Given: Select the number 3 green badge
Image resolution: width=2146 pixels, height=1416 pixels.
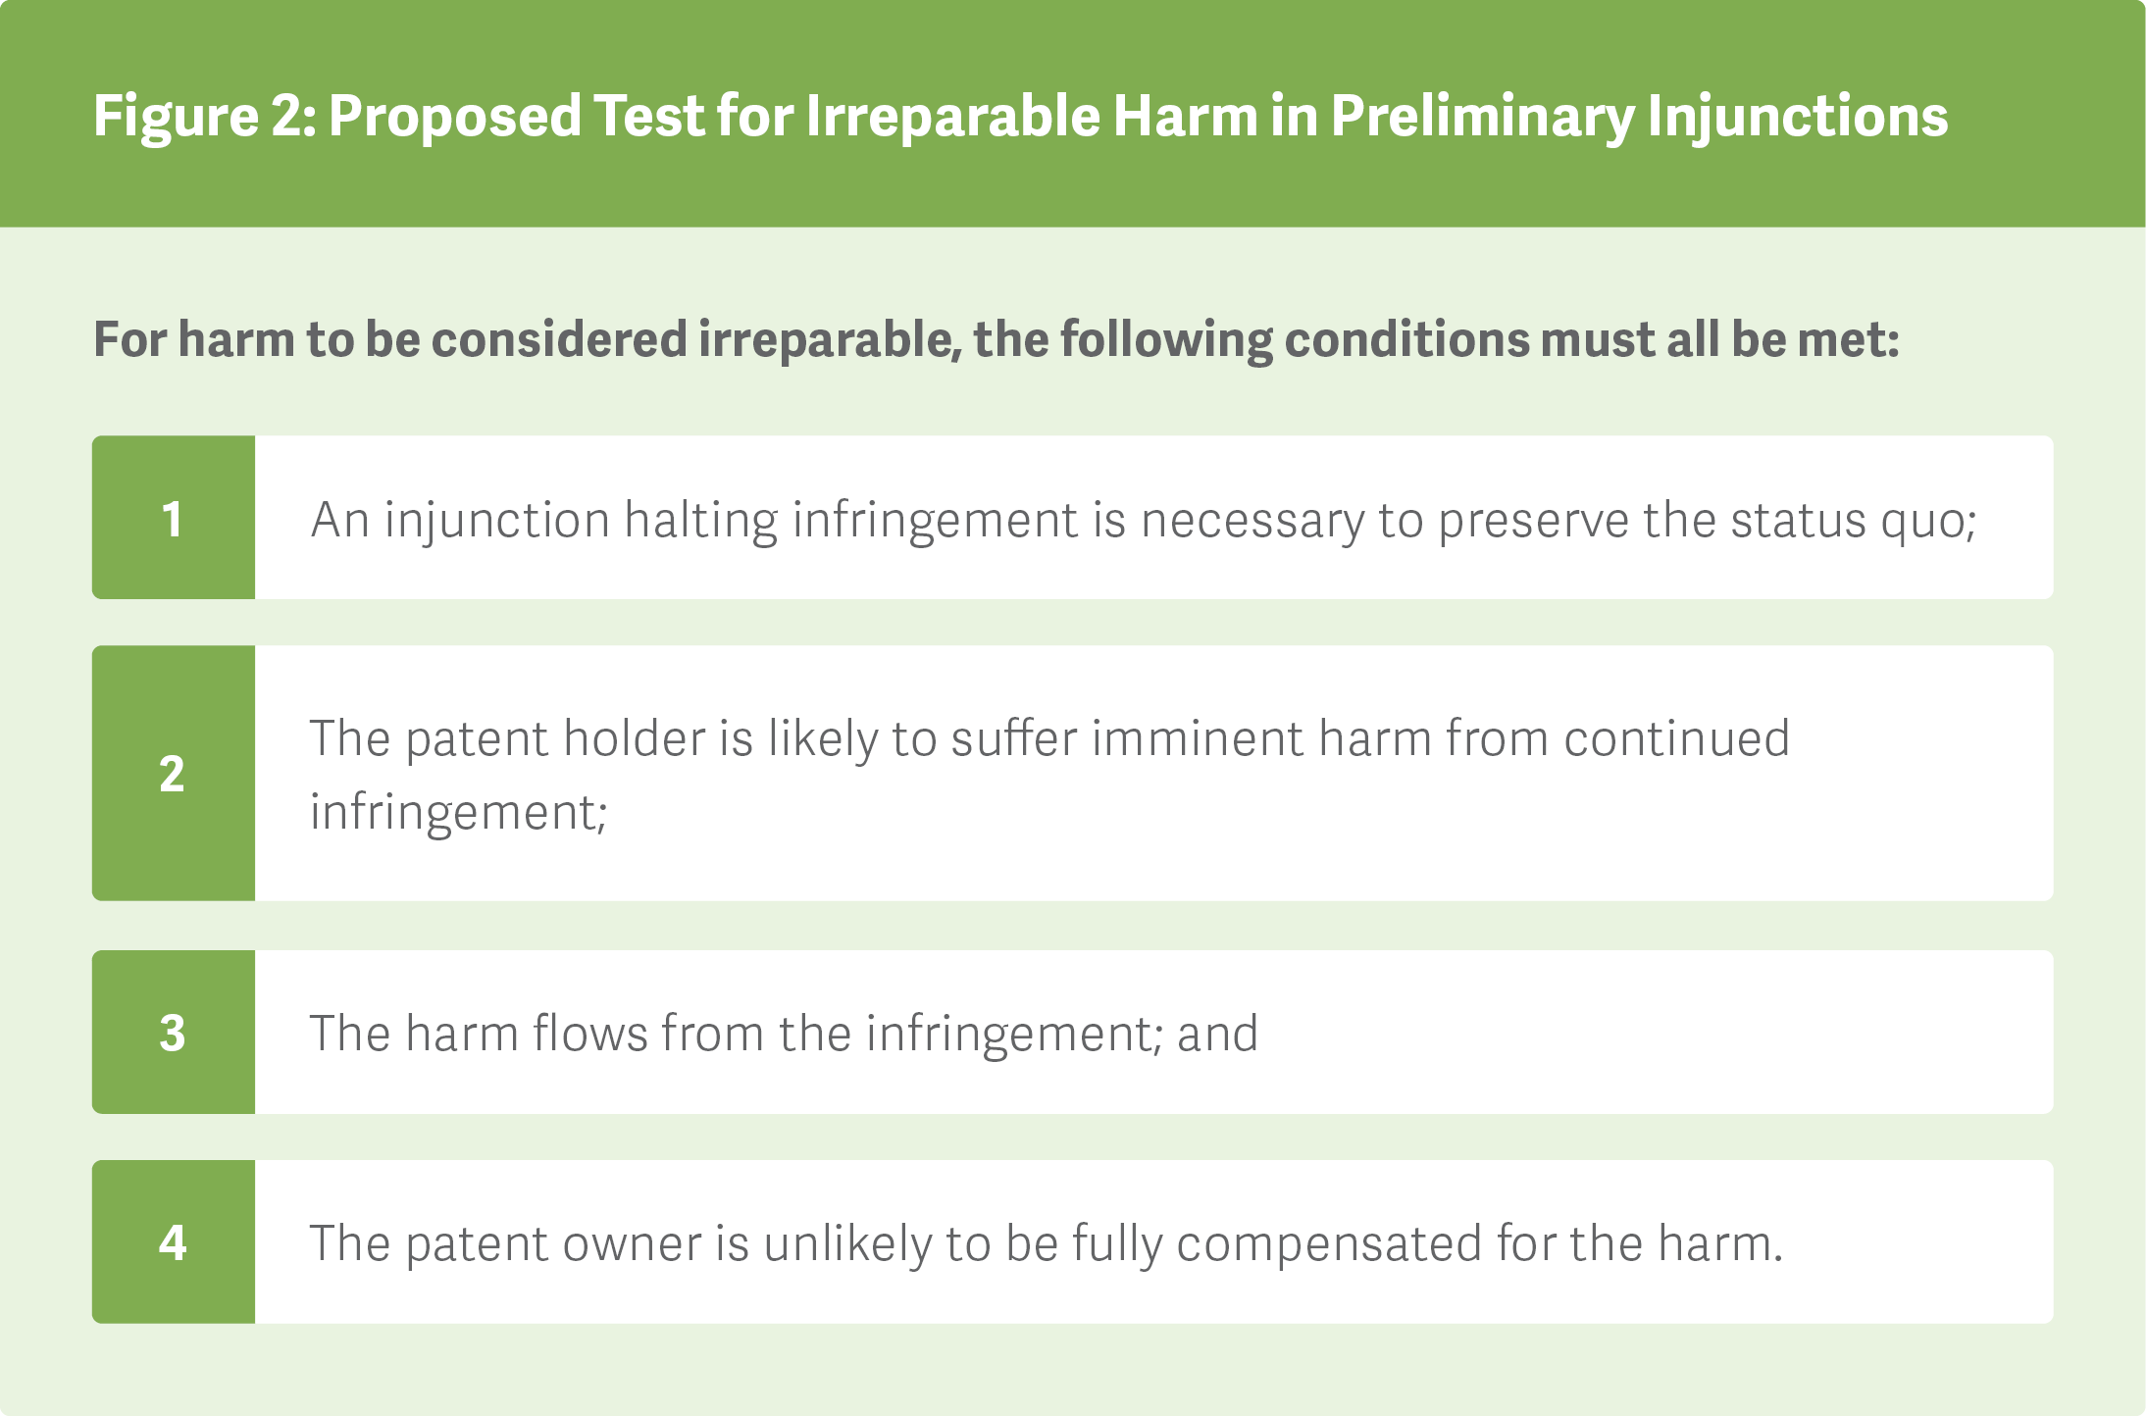Looking at the screenshot, I should point(173,1032).
